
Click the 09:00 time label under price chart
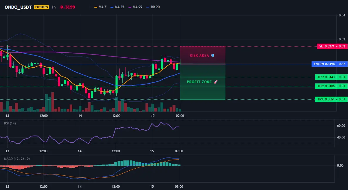click(180, 116)
